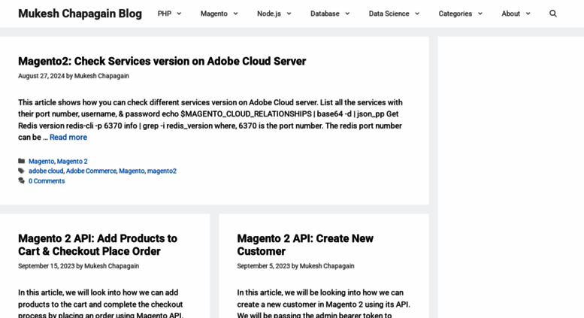
Task: Click author Mukesh Chapagain under first article
Action: click(101, 76)
